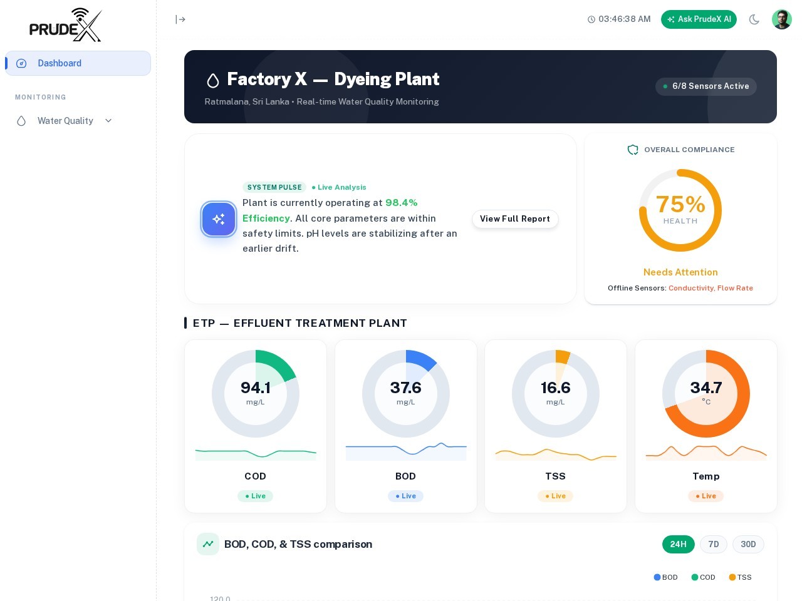Click the PrudeX logo in sidebar
The image size is (802, 601).
65,25
